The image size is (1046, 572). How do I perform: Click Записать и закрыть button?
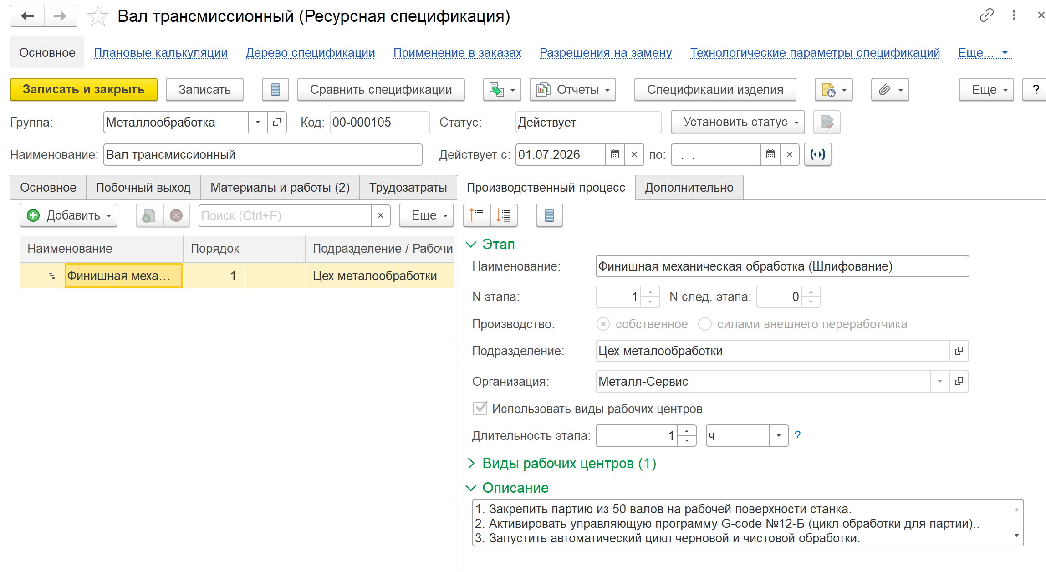tap(84, 90)
